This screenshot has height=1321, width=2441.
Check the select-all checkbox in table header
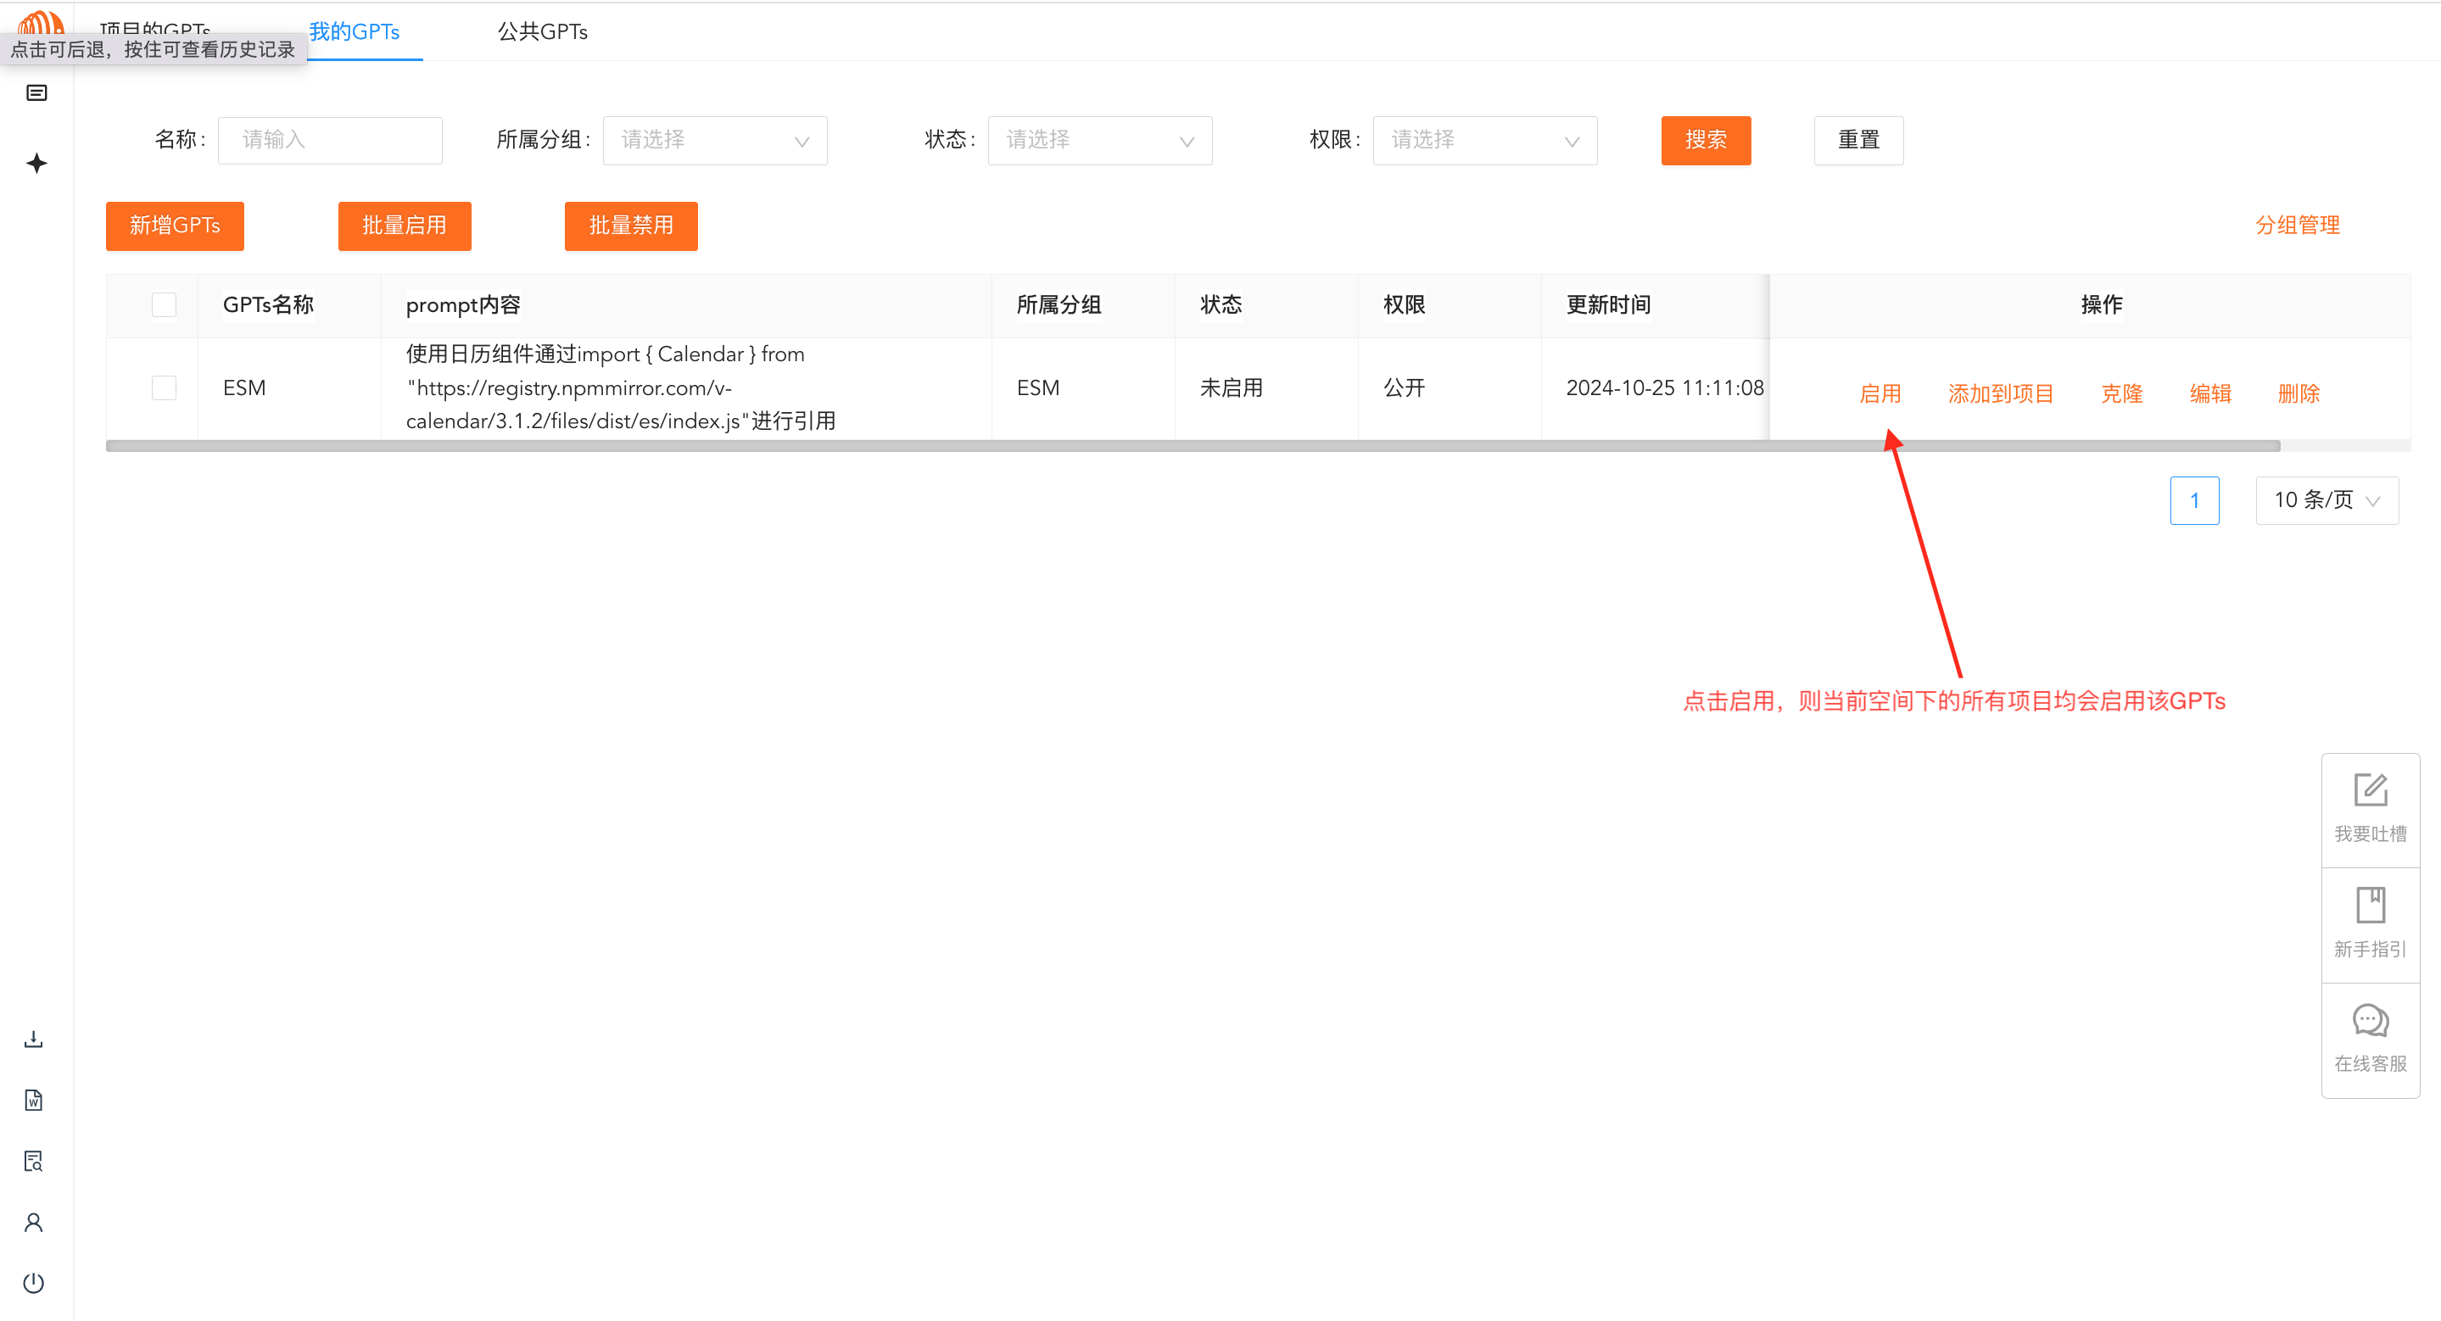[x=164, y=304]
